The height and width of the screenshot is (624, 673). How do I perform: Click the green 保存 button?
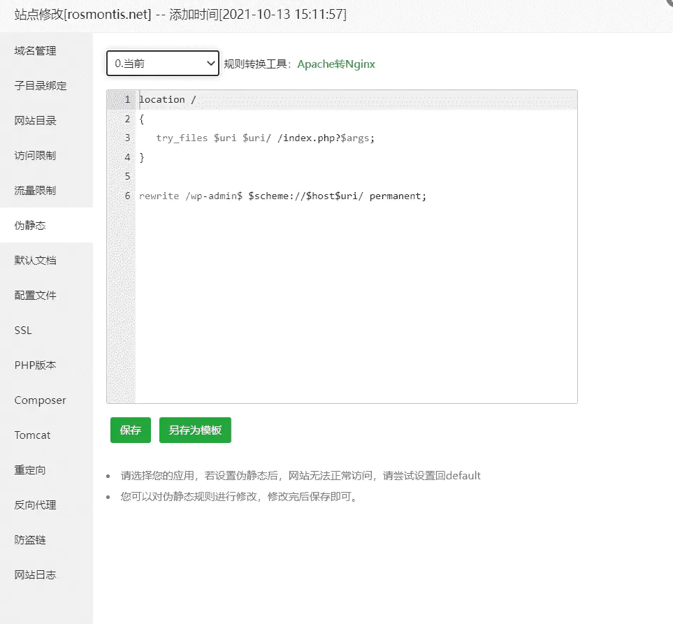[x=131, y=430]
